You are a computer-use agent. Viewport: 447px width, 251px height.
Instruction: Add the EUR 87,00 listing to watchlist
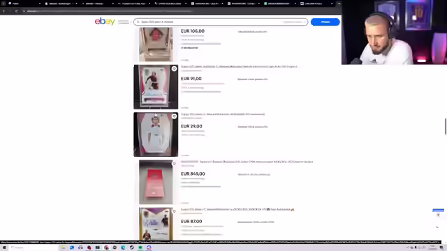pyautogui.click(x=174, y=211)
